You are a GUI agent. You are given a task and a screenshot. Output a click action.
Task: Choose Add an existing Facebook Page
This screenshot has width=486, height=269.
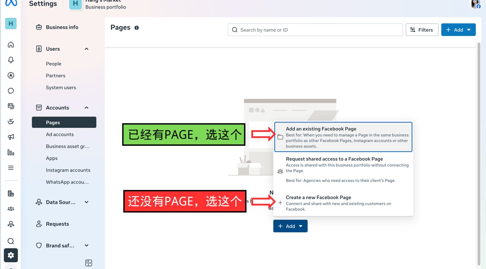[343, 137]
